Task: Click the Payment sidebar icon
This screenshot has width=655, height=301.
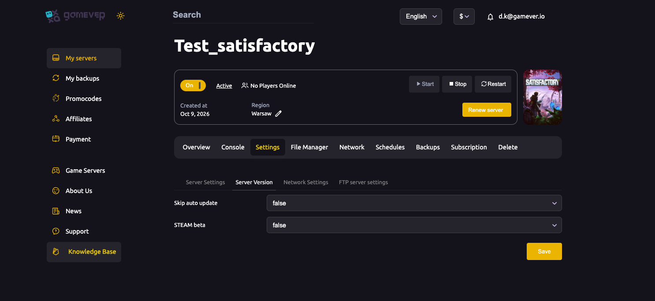Action: pos(56,139)
